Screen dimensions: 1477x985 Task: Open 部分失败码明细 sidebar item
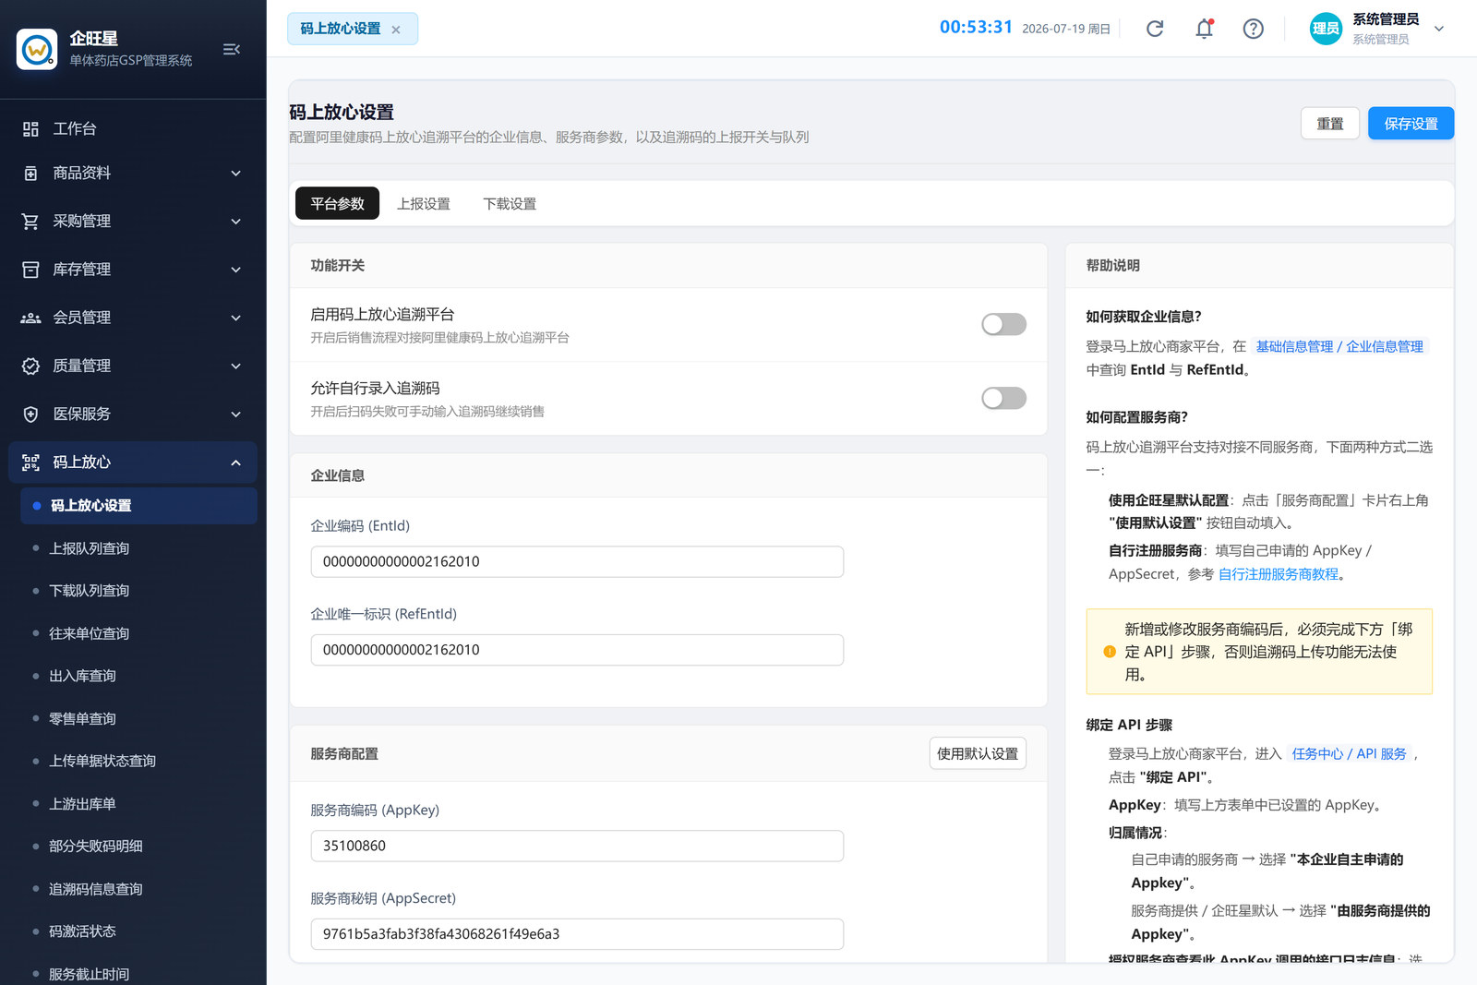138,847
